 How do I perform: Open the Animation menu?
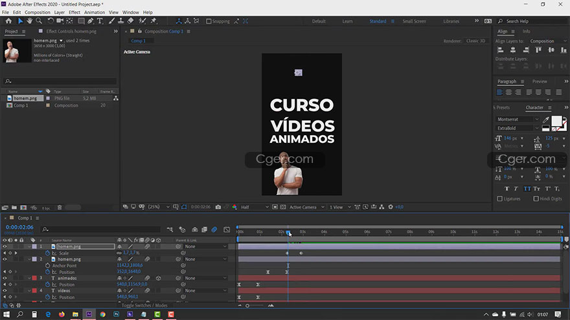pyautogui.click(x=94, y=12)
